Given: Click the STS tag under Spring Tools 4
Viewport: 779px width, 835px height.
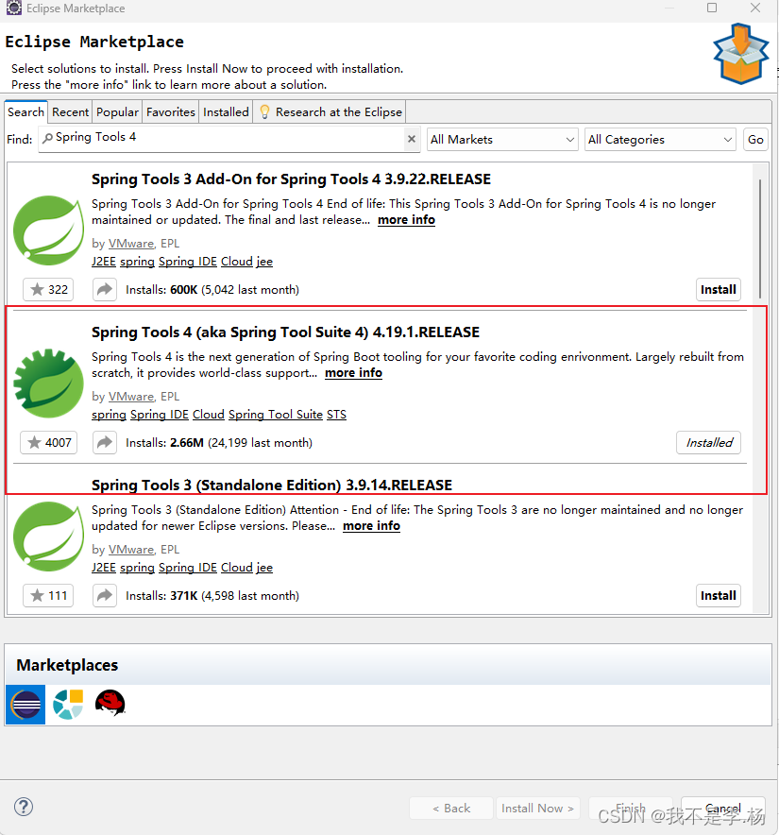Looking at the screenshot, I should [336, 415].
